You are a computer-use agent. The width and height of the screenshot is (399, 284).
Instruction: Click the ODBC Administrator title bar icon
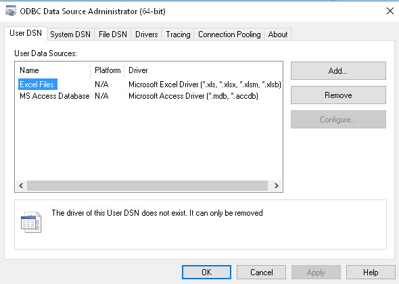11,11
